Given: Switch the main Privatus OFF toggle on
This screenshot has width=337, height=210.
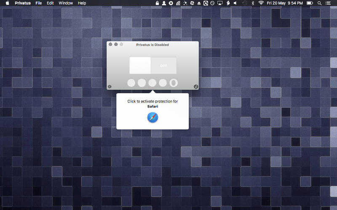Looking at the screenshot, I should pyautogui.click(x=152, y=66).
